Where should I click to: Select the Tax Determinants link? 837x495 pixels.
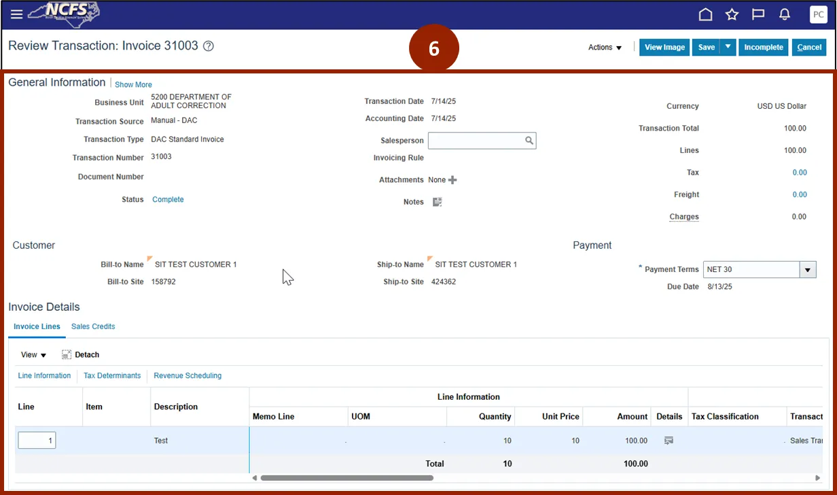[112, 375]
